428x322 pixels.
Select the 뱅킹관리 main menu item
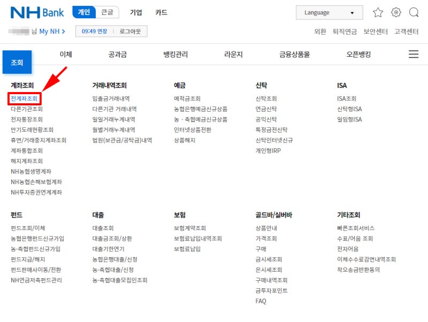click(x=175, y=55)
